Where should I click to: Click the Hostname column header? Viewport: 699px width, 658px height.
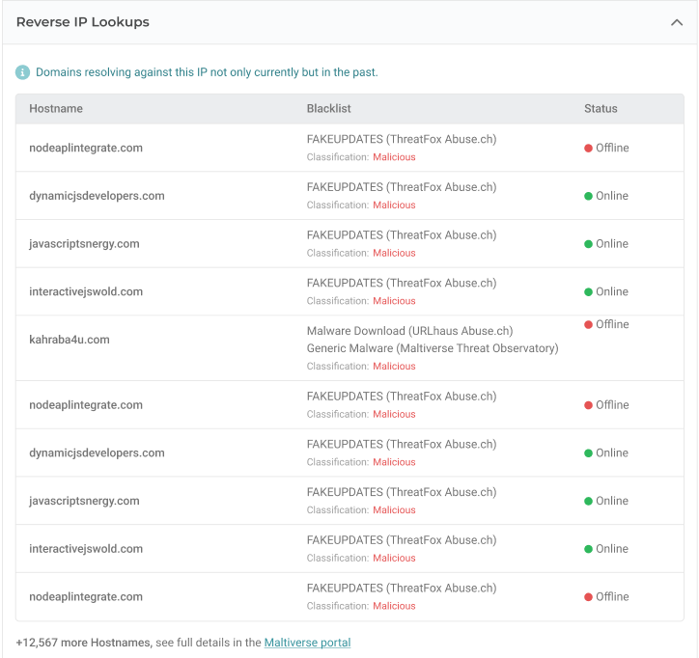click(56, 109)
